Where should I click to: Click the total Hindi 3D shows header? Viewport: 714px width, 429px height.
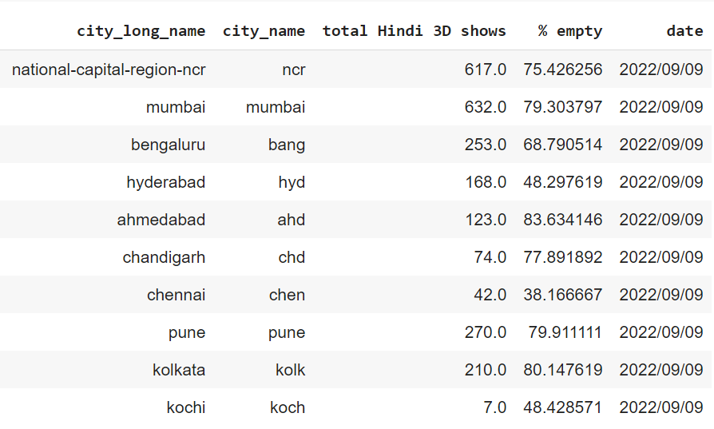coord(415,31)
